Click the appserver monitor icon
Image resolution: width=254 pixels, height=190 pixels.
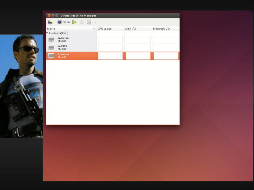[51, 40]
